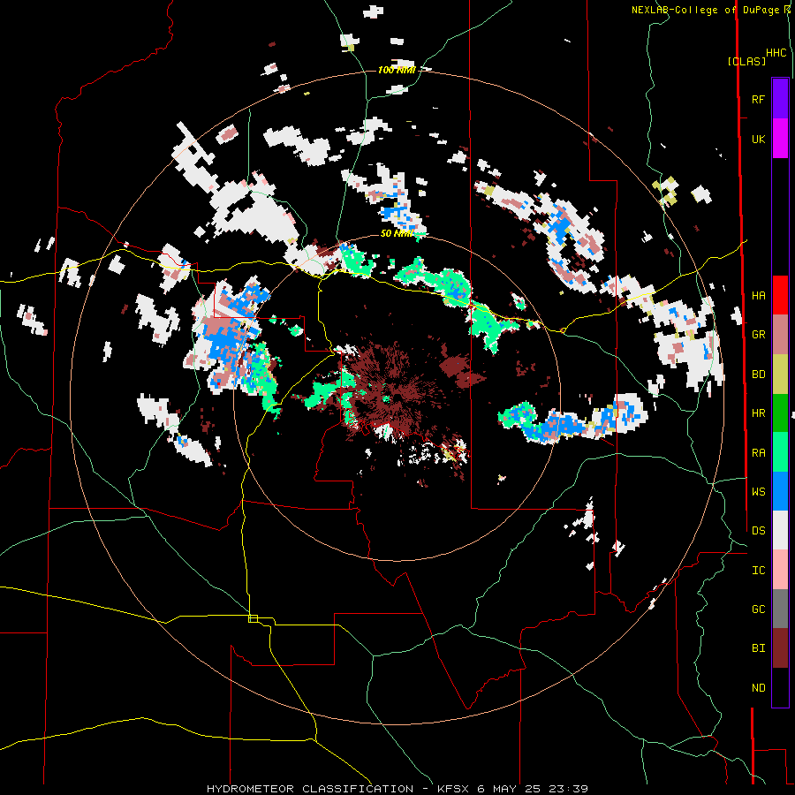Click the UK legend label

click(x=758, y=139)
